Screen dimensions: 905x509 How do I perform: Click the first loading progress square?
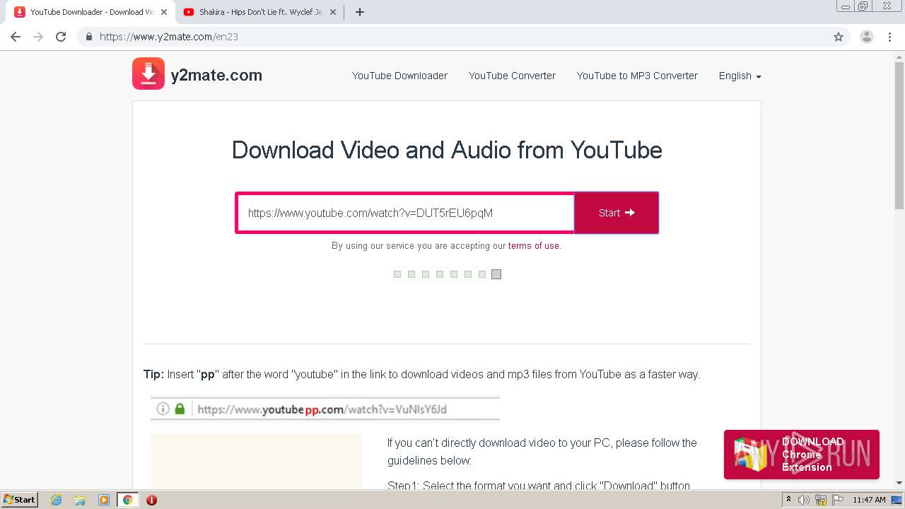397,274
